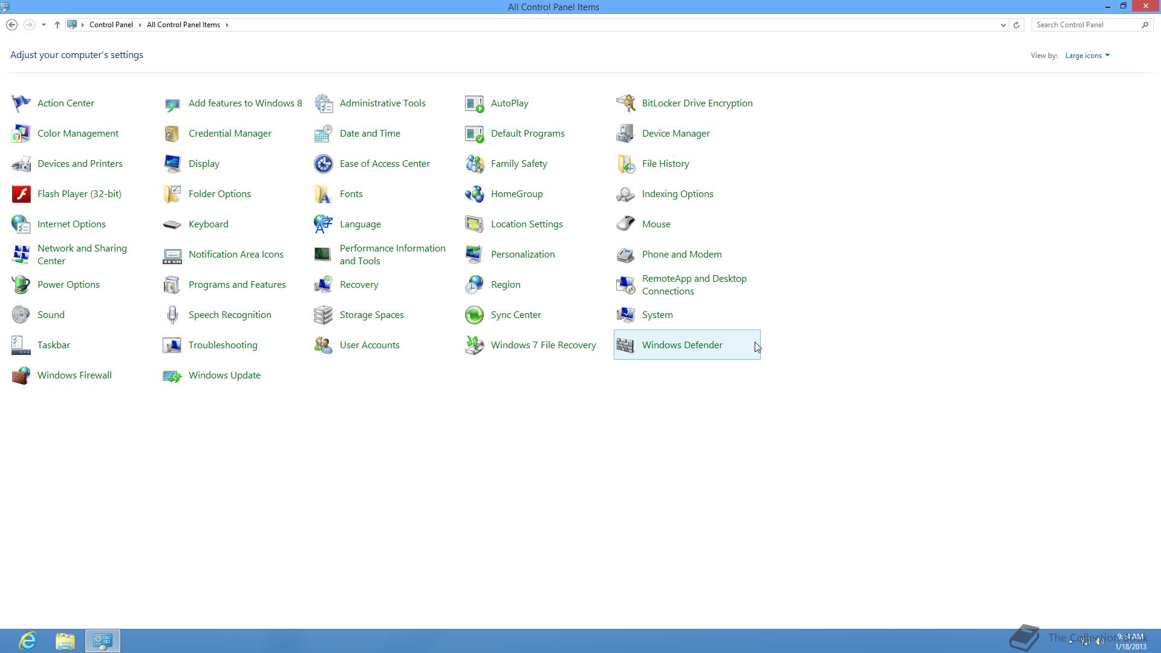Image resolution: width=1161 pixels, height=653 pixels.
Task: Open the Power Options battery icon
Action: pyautogui.click(x=21, y=285)
